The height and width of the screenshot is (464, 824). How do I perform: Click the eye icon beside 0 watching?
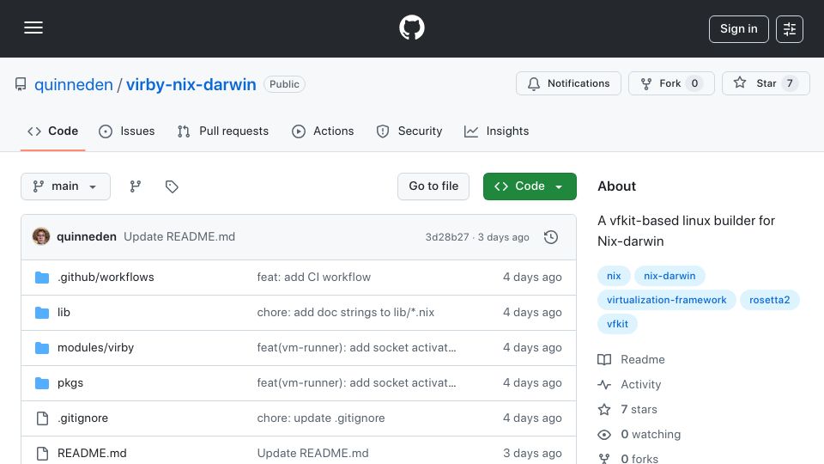[x=604, y=435]
